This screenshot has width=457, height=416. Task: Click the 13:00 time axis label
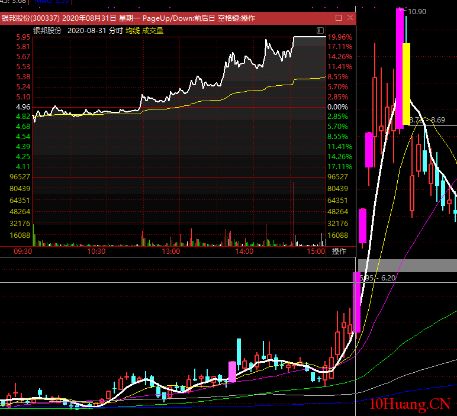(x=170, y=251)
